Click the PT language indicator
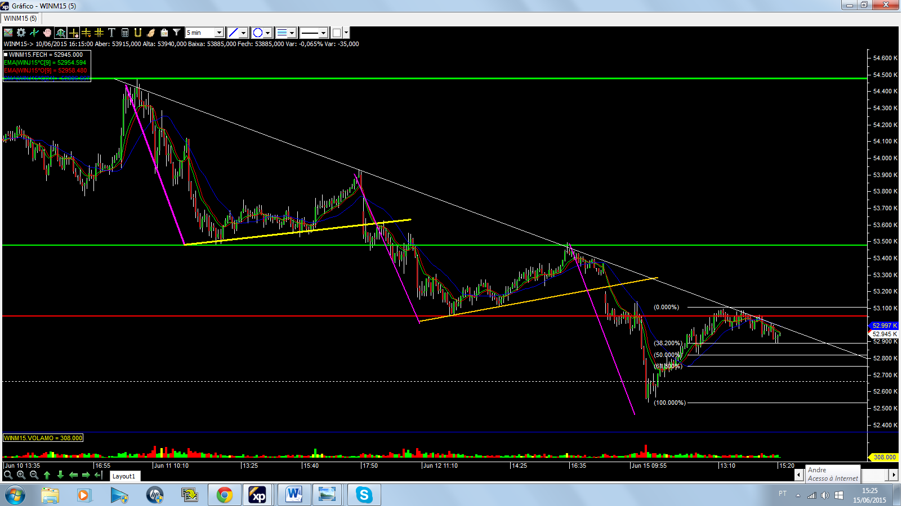Viewport: 902px width, 506px height. (783, 494)
